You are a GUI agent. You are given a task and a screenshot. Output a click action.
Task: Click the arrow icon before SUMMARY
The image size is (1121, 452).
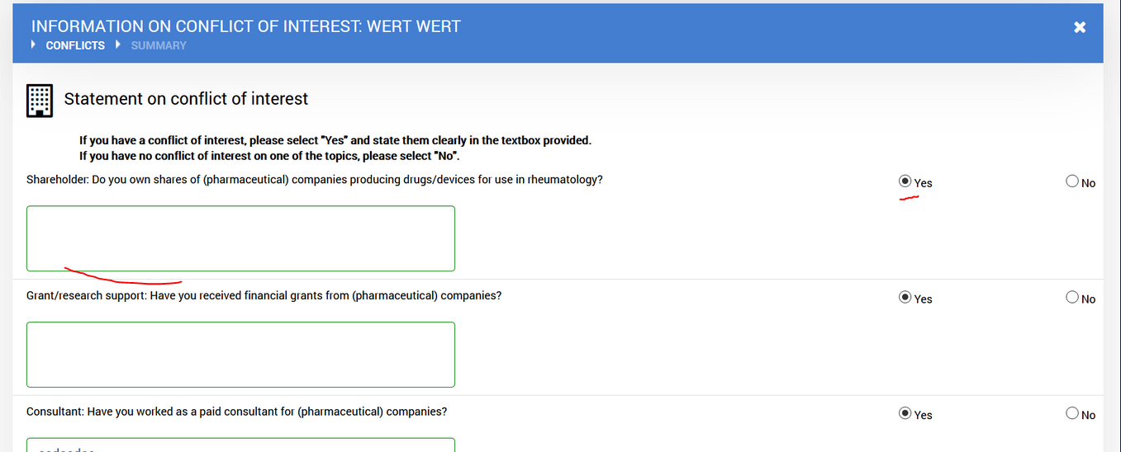tap(118, 45)
